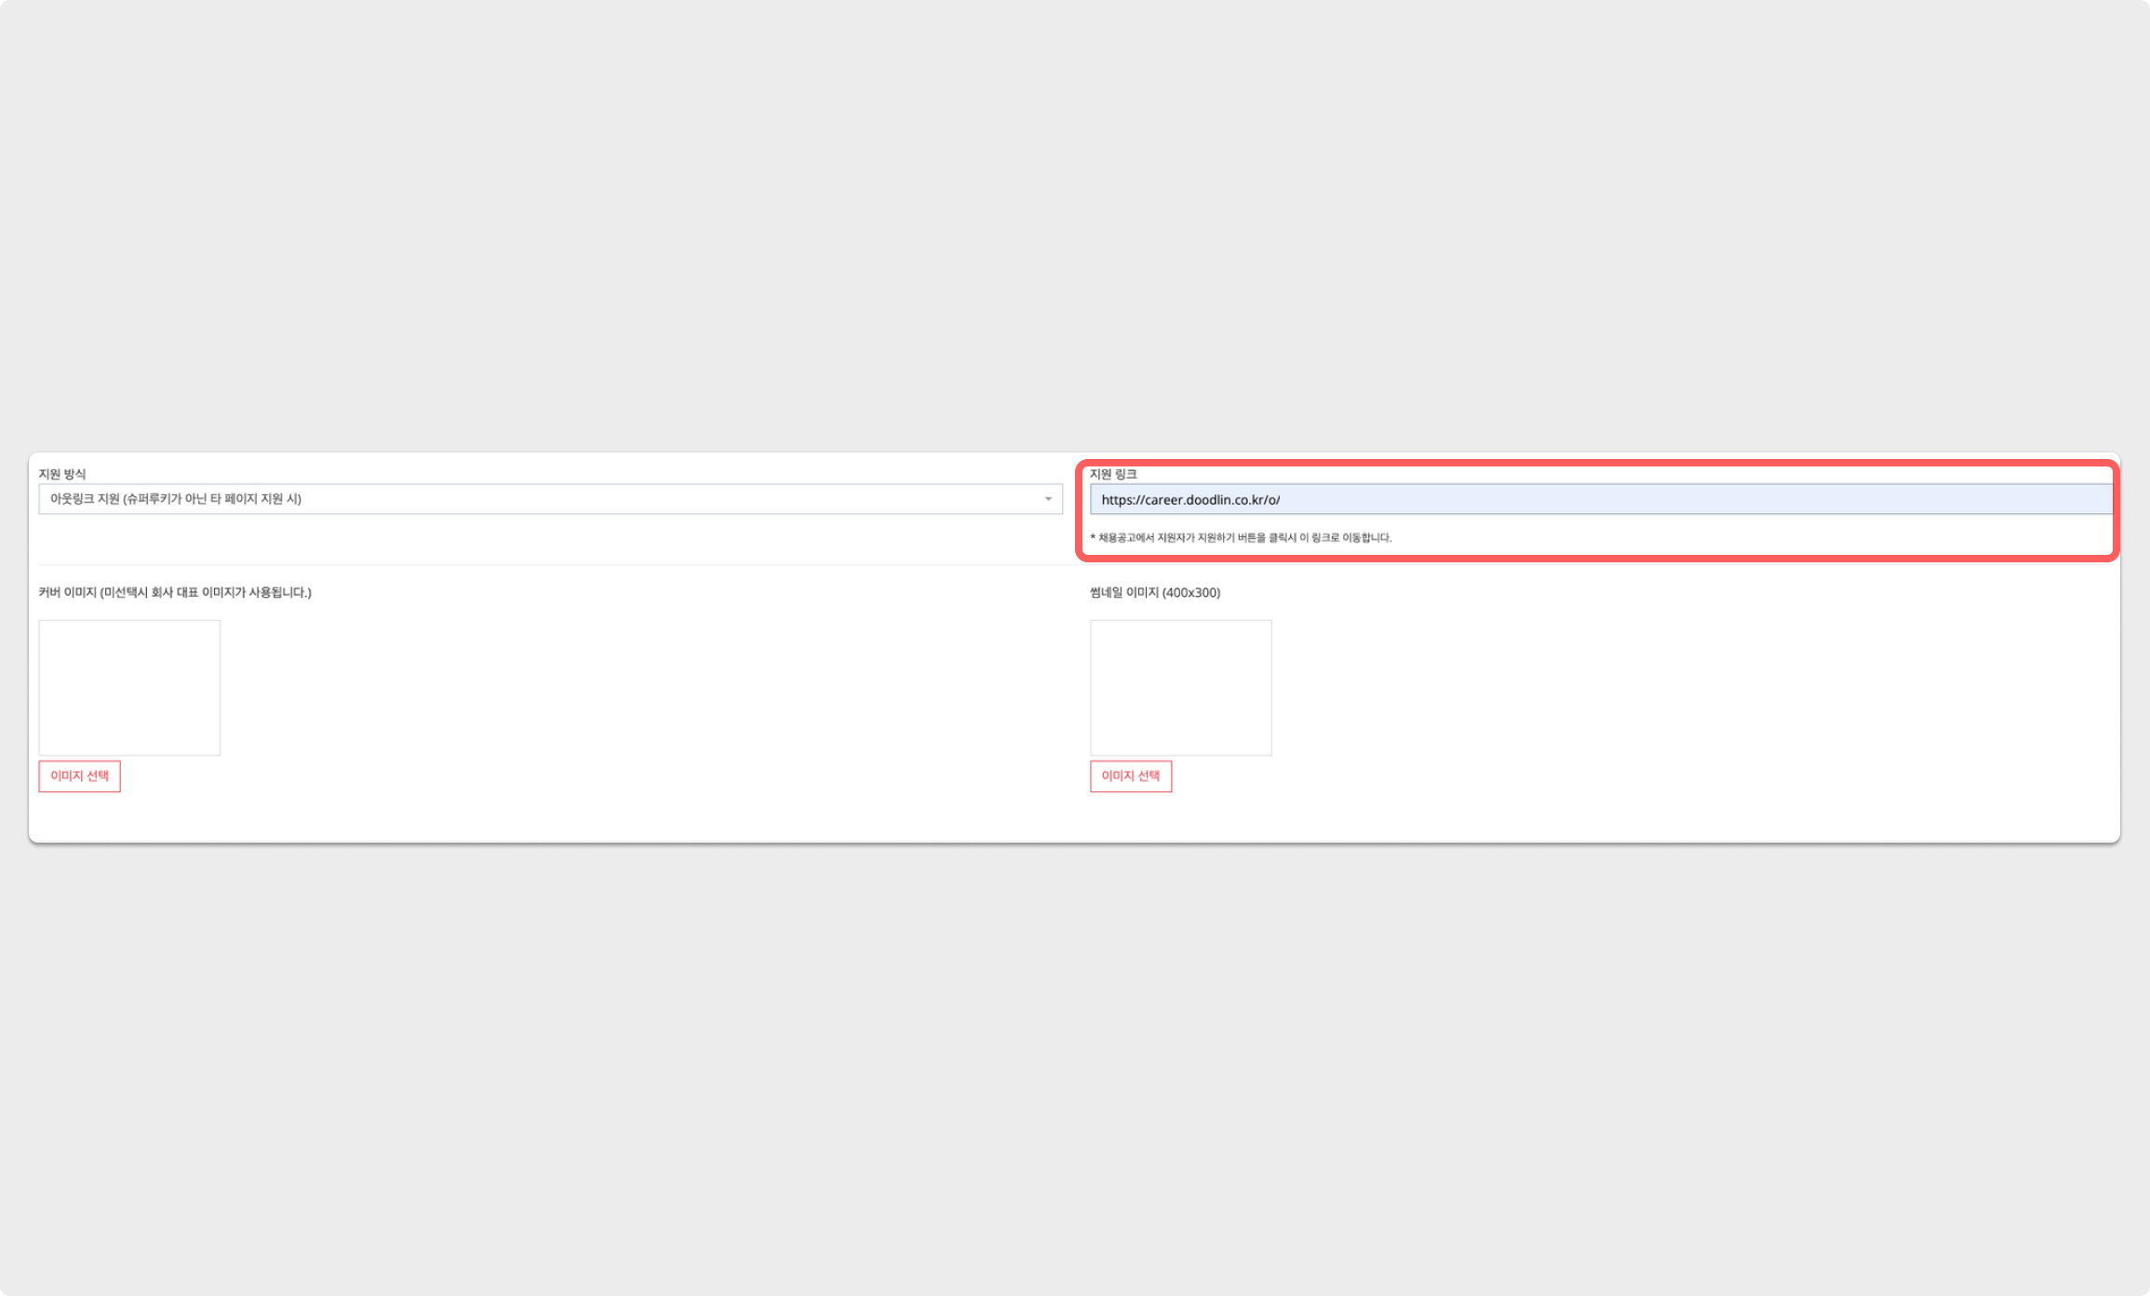This screenshot has width=2150, height=1296.
Task: Click the 썸네일 이미지 (400x300) label
Action: click(1154, 592)
